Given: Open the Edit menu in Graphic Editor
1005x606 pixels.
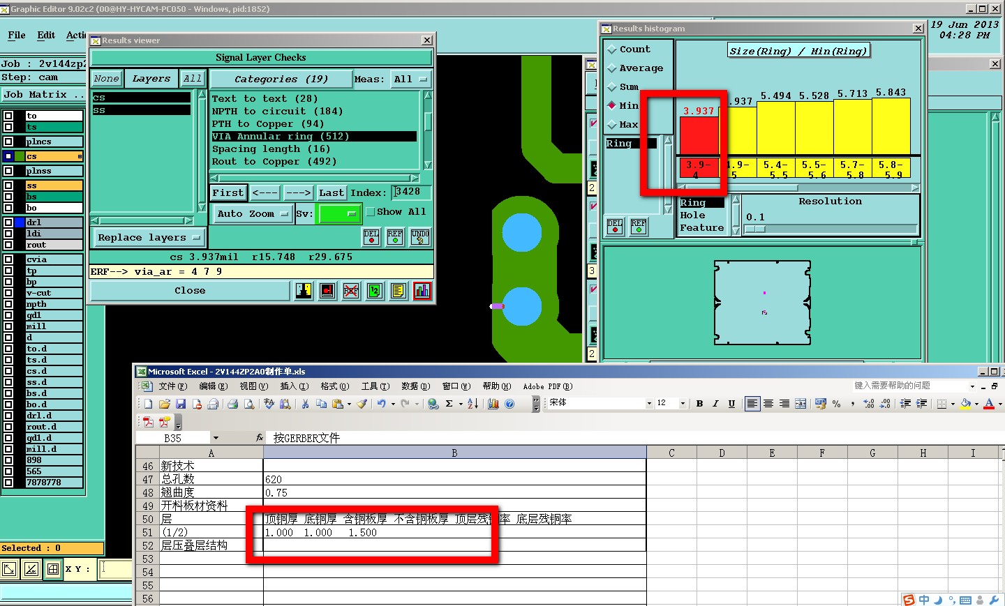Looking at the screenshot, I should [46, 35].
